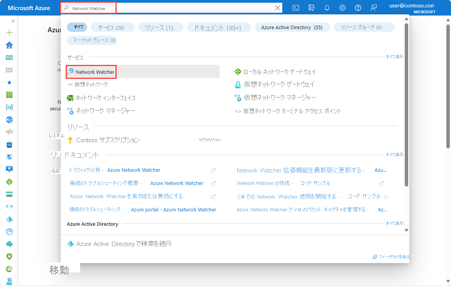
Task: Click search panel scrollbar down arrow
Action: [406, 230]
